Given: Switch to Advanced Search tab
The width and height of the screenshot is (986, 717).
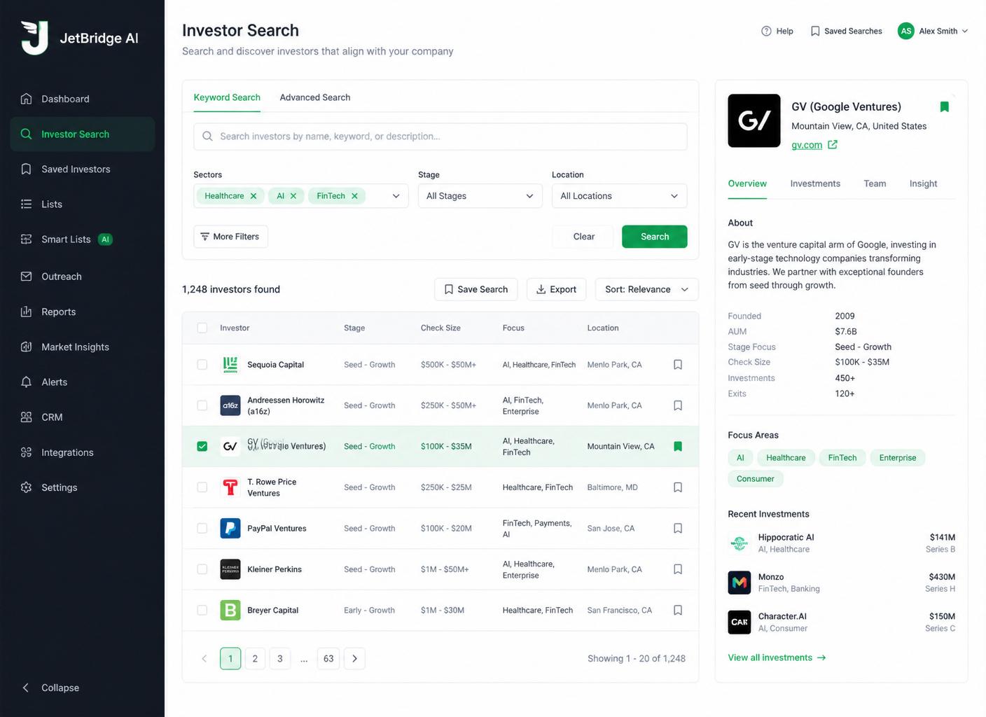Looking at the screenshot, I should 315,97.
